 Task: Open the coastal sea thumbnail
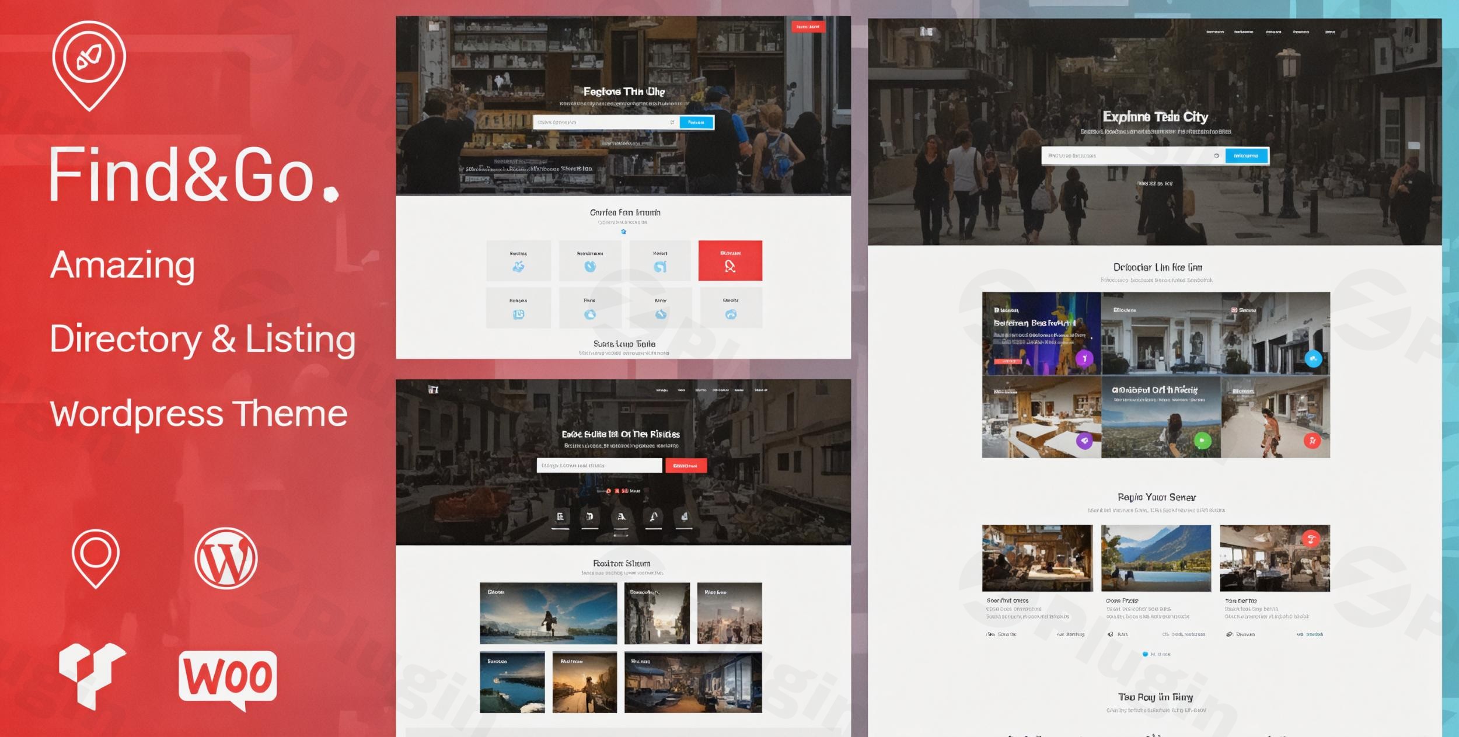tap(512, 682)
